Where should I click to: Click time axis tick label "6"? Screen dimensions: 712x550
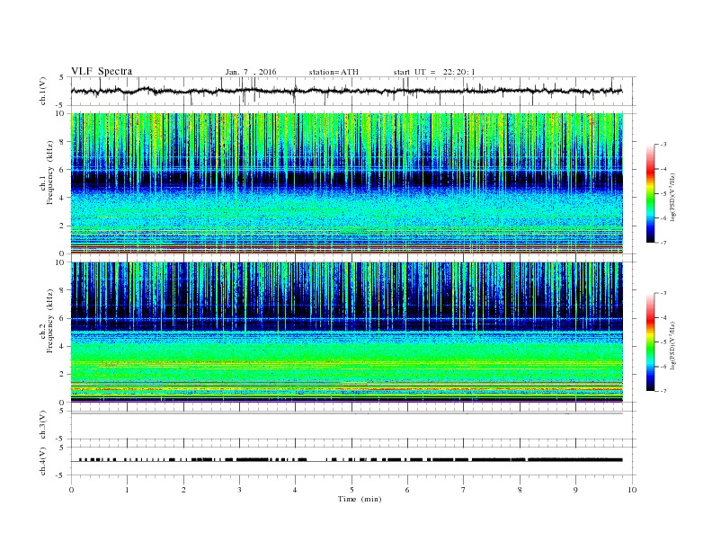(407, 490)
